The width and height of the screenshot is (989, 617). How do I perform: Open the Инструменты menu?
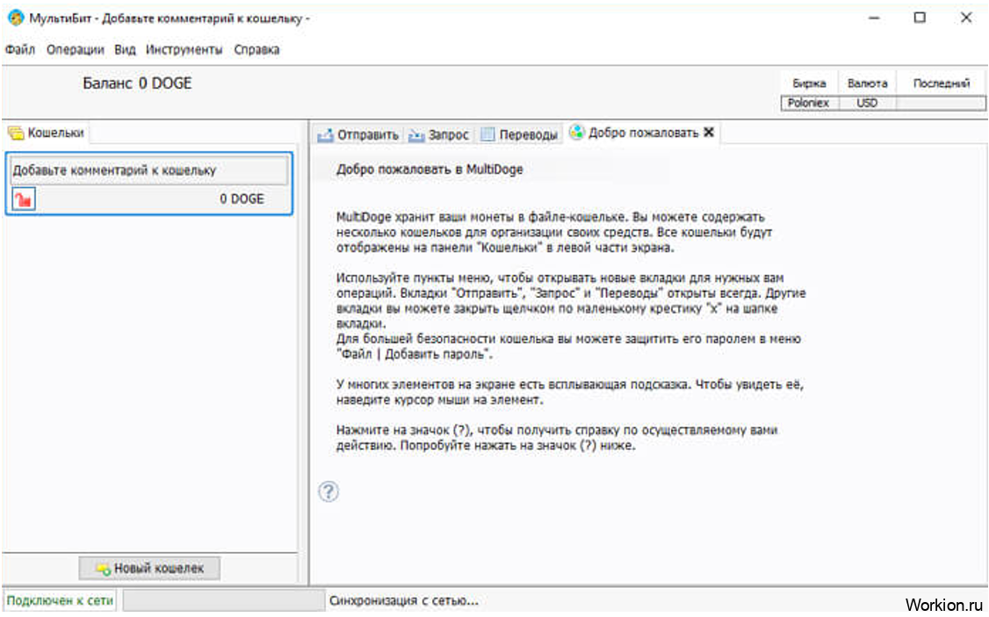[184, 50]
